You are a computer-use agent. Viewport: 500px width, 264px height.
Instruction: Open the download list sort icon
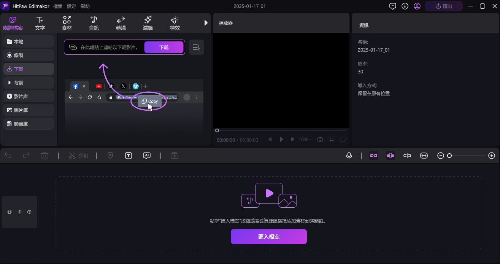(197, 48)
